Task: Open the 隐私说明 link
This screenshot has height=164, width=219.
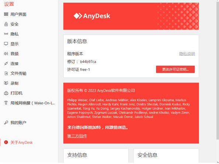Action: pos(187,54)
